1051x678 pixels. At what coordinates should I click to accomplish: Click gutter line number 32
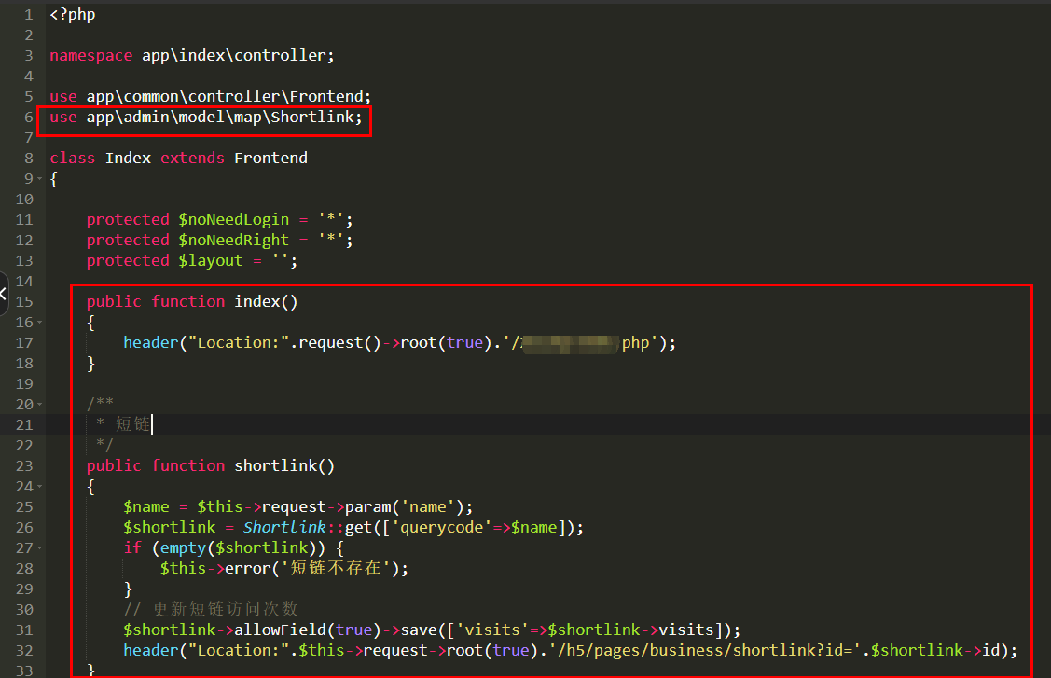click(x=25, y=651)
